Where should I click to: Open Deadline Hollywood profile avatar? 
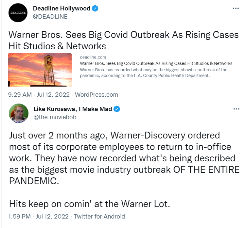(18, 13)
